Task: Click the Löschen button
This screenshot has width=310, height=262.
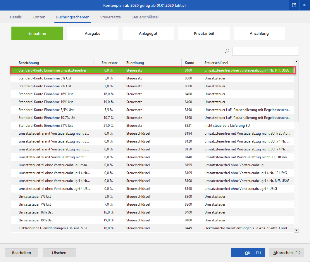Action: [59, 253]
